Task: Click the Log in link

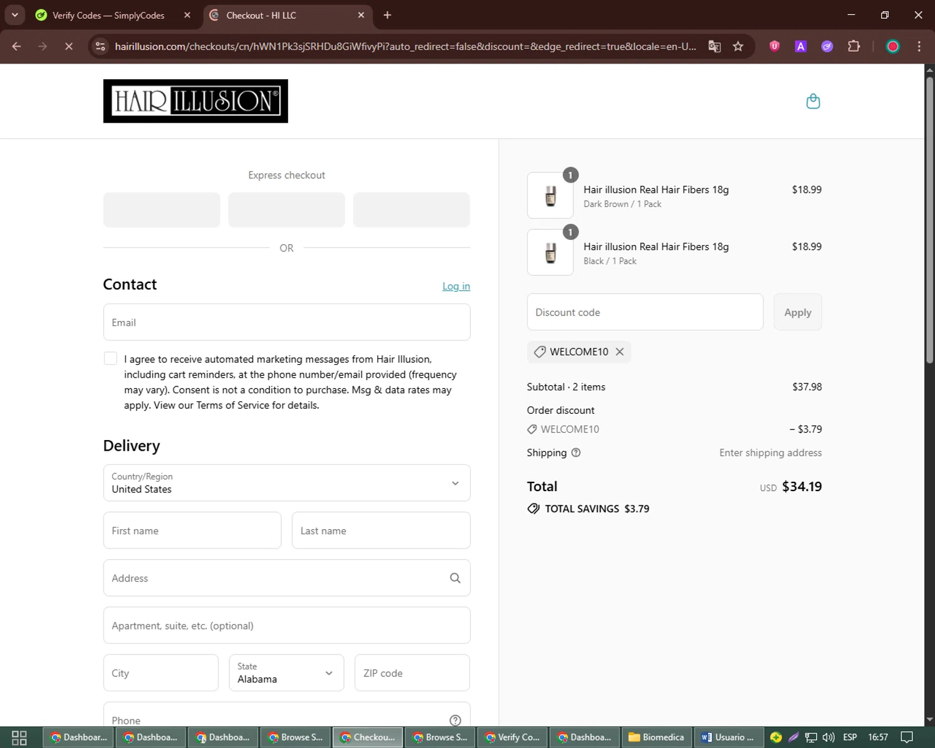Action: (456, 286)
